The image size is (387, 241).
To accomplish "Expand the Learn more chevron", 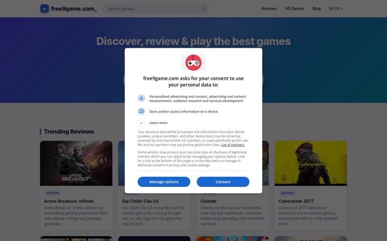I will click(x=141, y=123).
